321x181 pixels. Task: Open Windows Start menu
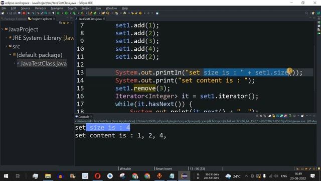6,176
